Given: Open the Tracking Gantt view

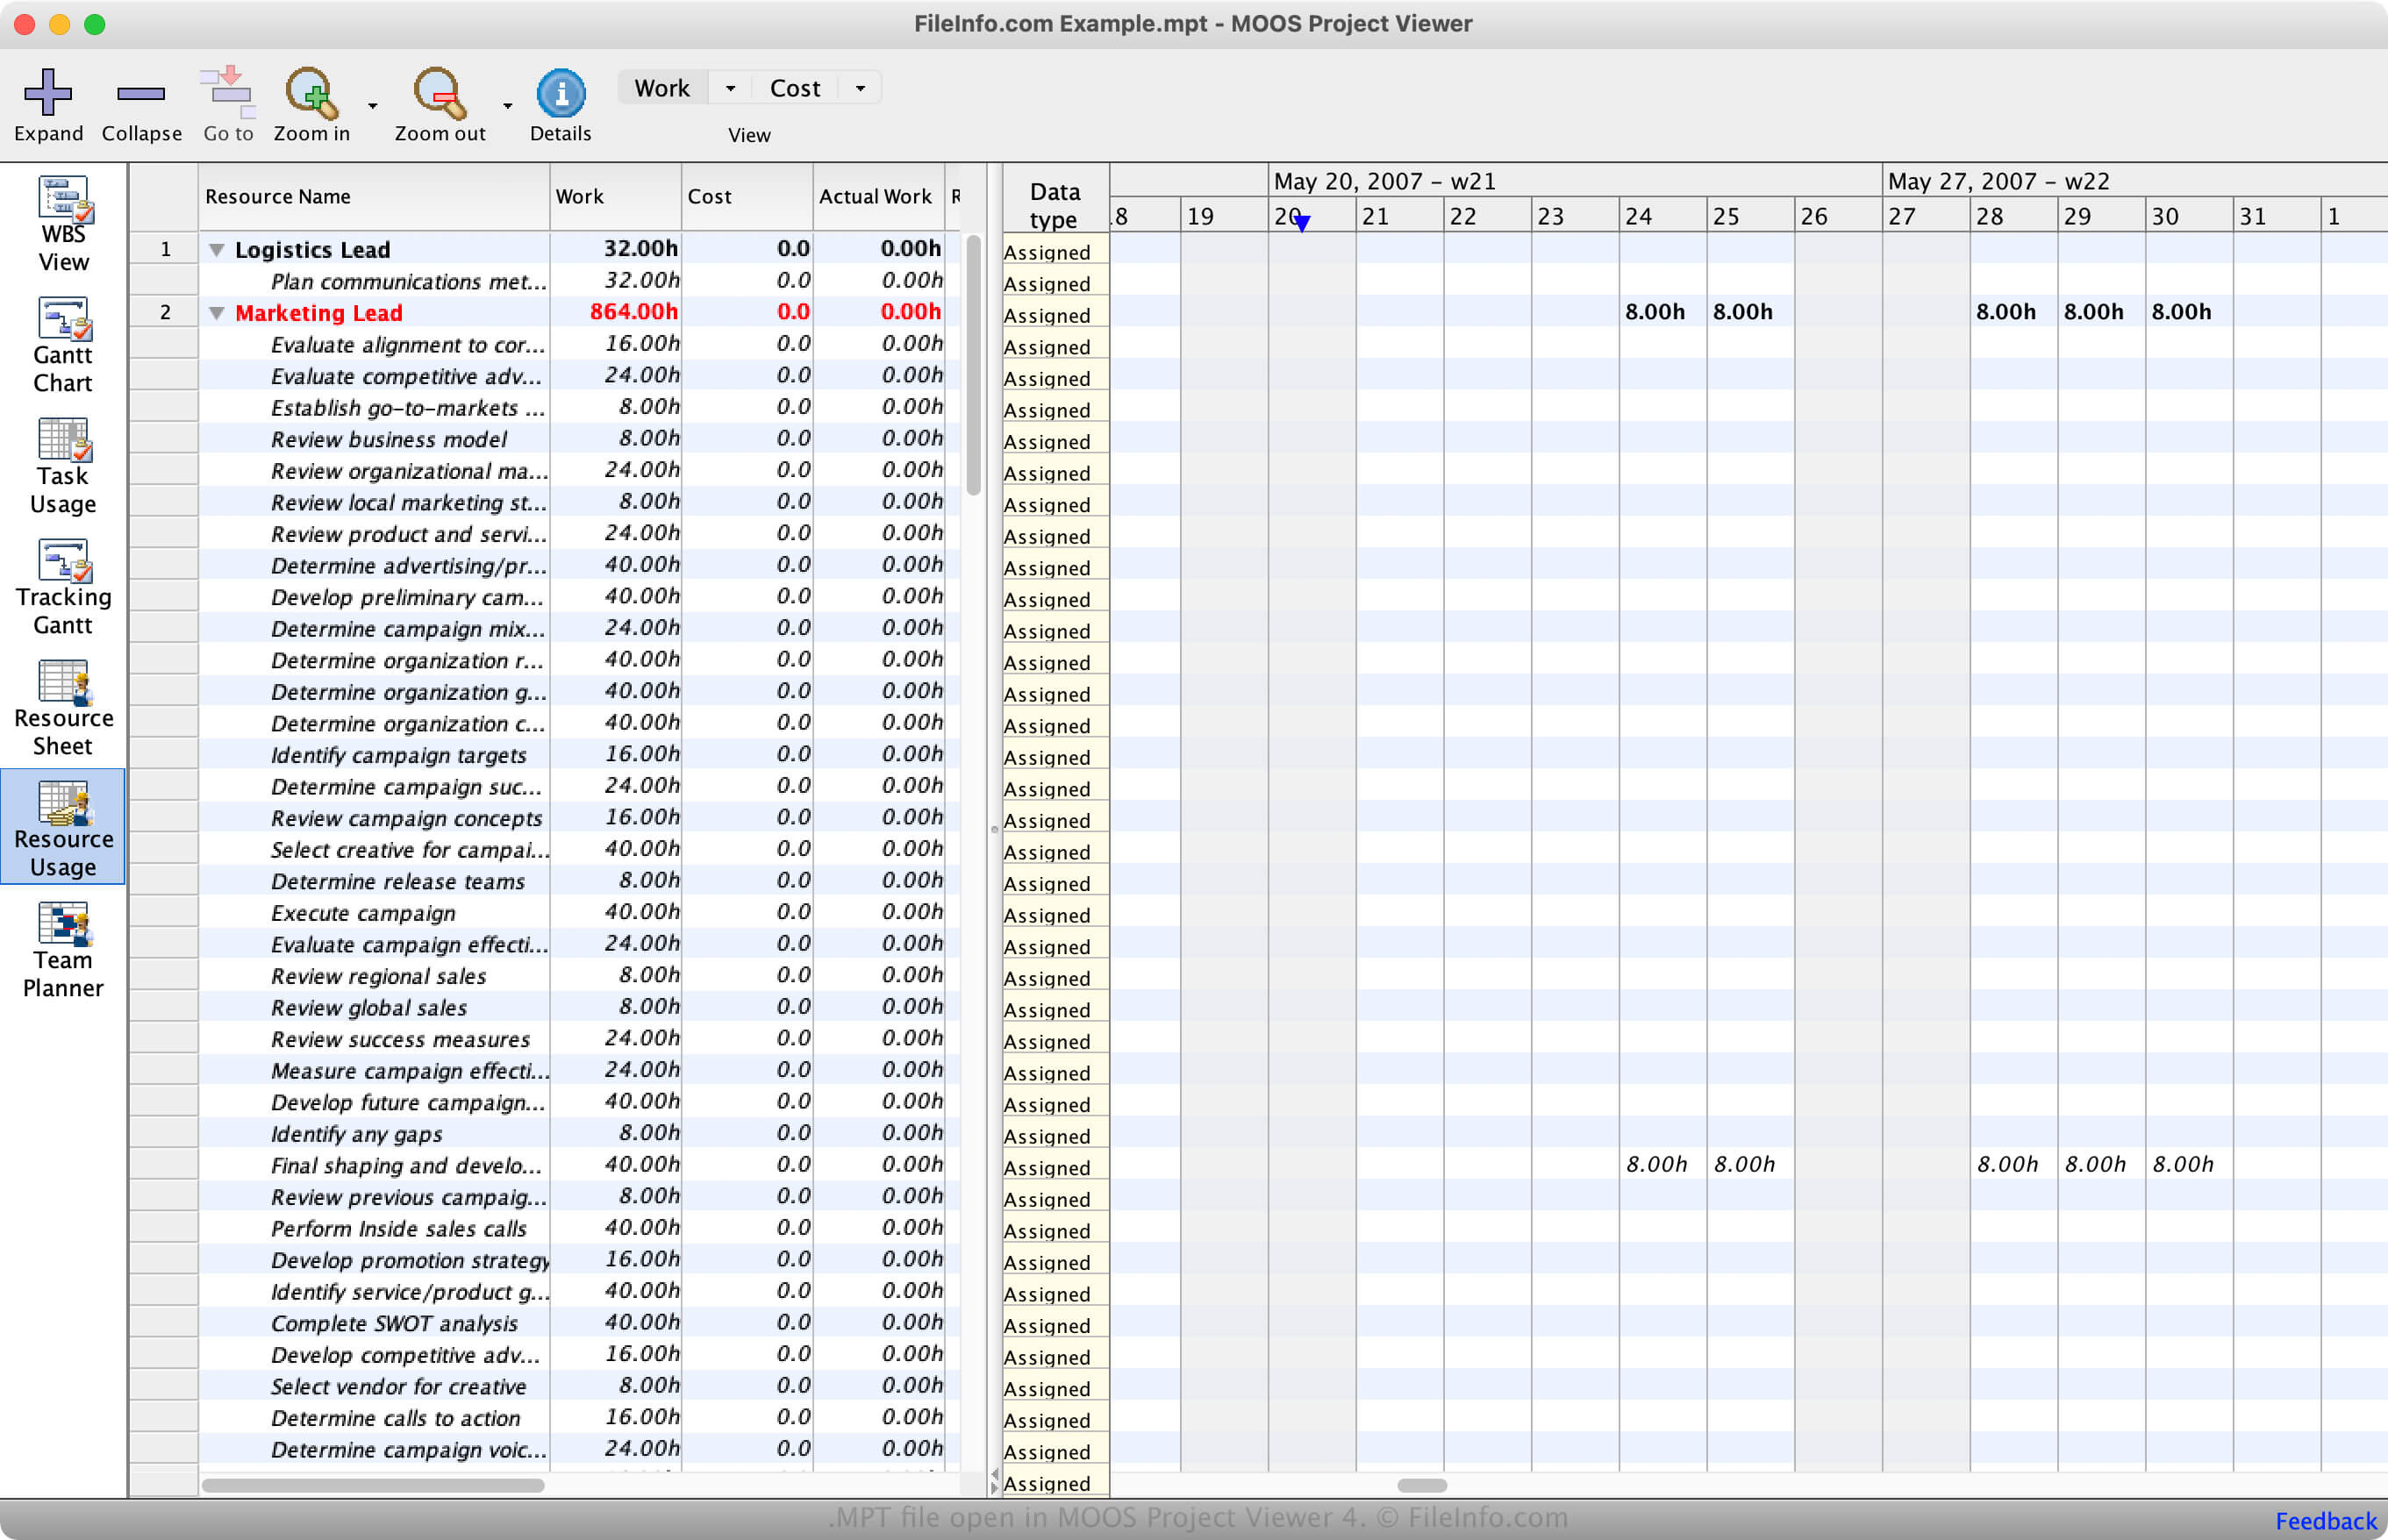Looking at the screenshot, I should (x=63, y=587).
